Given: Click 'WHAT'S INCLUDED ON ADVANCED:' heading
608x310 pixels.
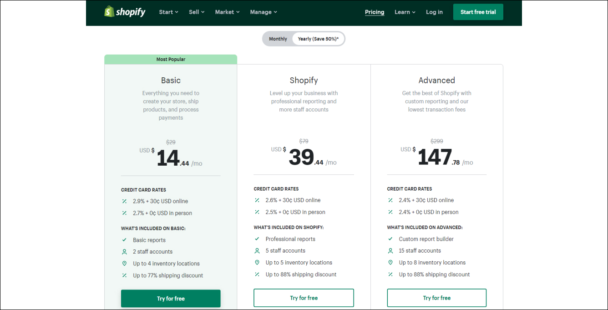Looking at the screenshot, I should tap(425, 228).
